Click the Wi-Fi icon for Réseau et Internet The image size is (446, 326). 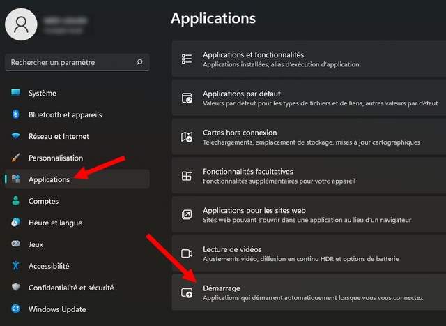pos(15,136)
